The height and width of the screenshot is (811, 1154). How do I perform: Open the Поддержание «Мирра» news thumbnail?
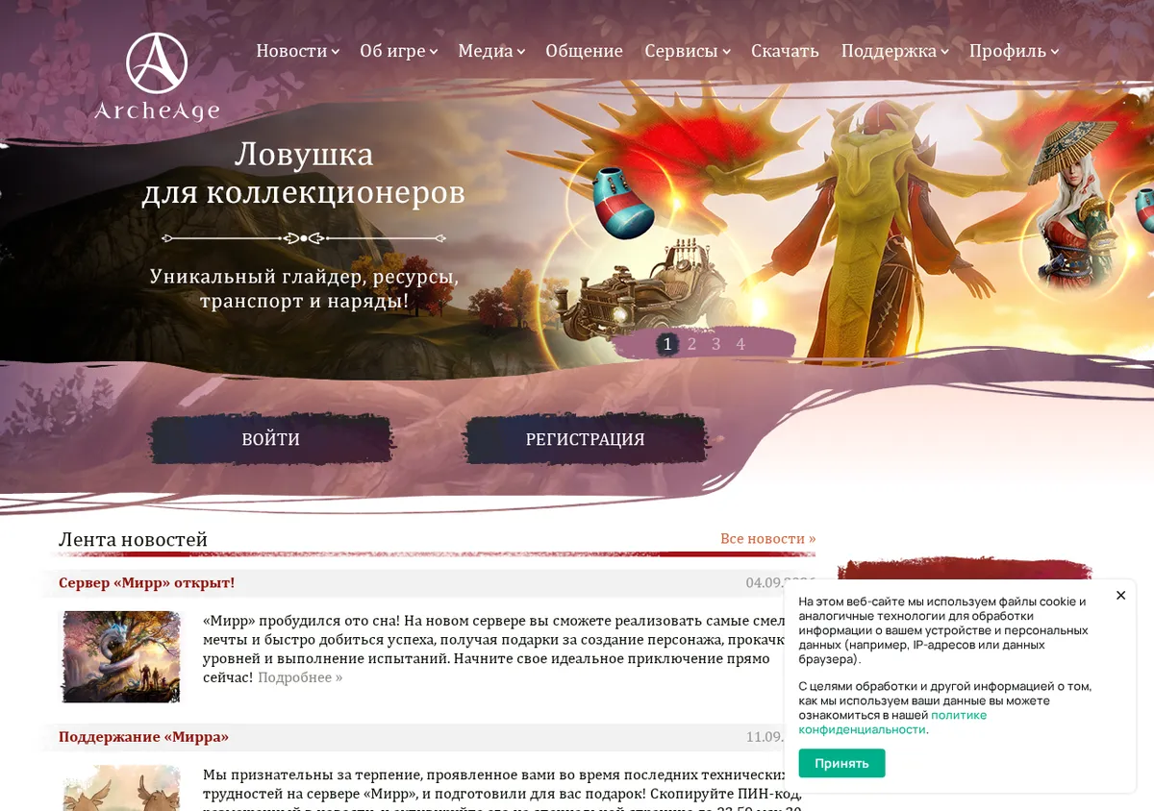(121, 788)
